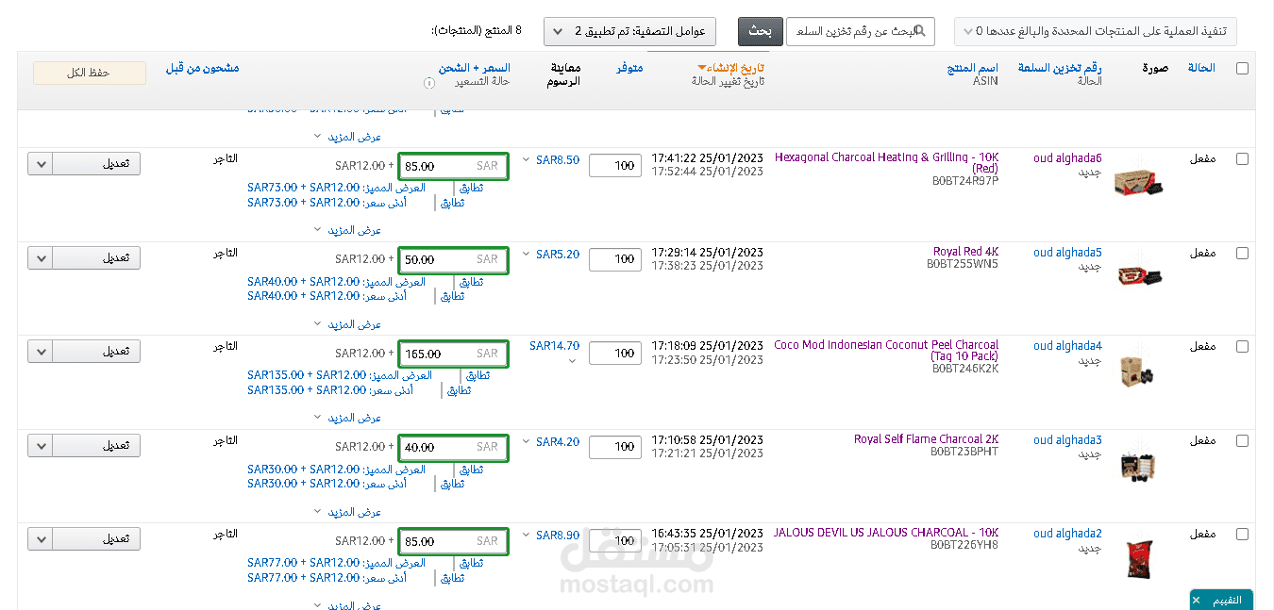Sort by متوفر column header
Screen dimensions: 1274x610
click(x=629, y=68)
